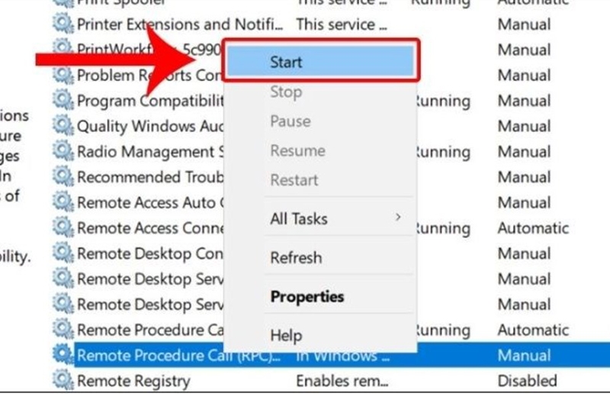This screenshot has width=610, height=394.
Task: Click the Radio Management service gear icon
Action: coord(63,151)
